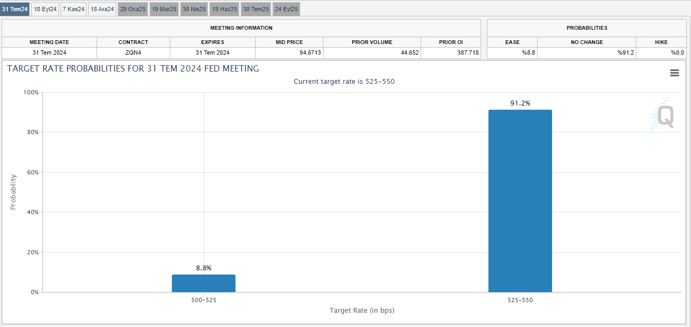Open the 30 Nis25 meeting tab
691x327 pixels.
pos(194,9)
